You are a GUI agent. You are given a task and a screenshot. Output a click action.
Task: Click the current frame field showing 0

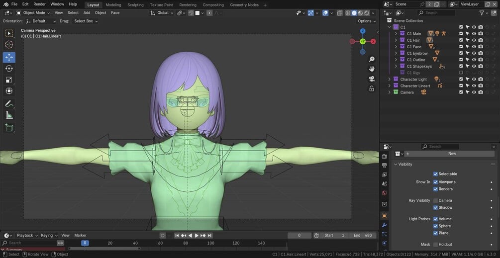pos(299,236)
